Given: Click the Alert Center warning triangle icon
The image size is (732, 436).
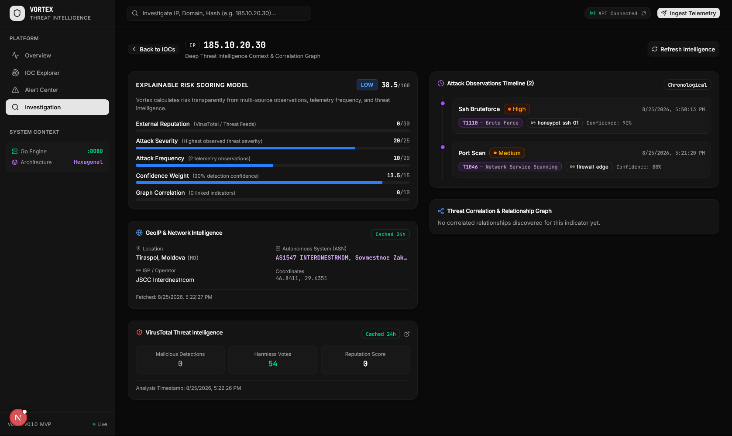Looking at the screenshot, I should 15,90.
